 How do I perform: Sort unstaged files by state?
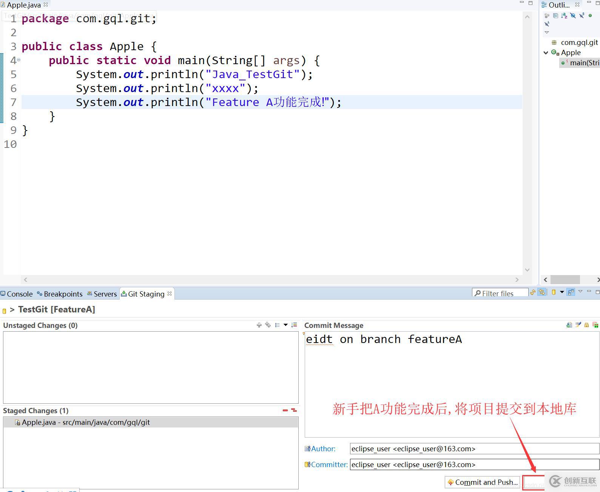coord(294,325)
